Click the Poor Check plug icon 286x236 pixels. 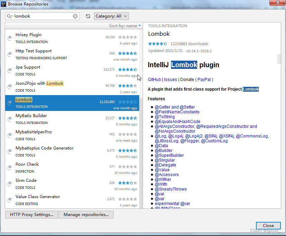[10, 167]
